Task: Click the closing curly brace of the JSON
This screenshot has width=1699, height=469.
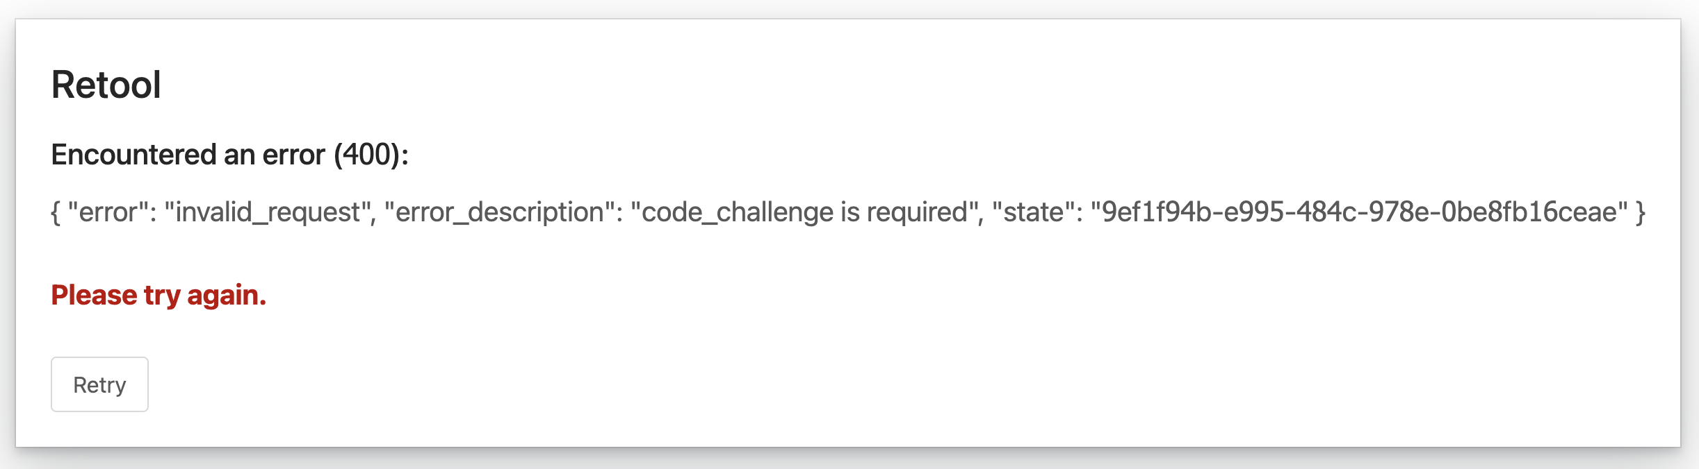Action: [x=1641, y=212]
